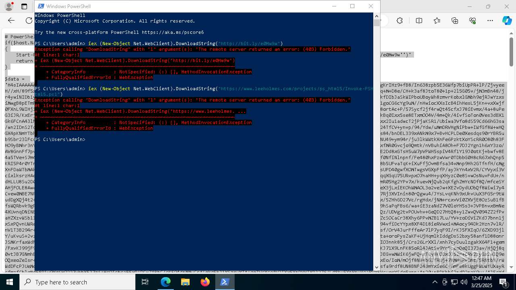
Task: Open PowerShell window system menu icon
Action: click(x=41, y=6)
